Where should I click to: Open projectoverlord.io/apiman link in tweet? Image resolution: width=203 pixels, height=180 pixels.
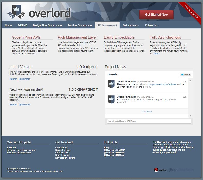coord(163,84)
